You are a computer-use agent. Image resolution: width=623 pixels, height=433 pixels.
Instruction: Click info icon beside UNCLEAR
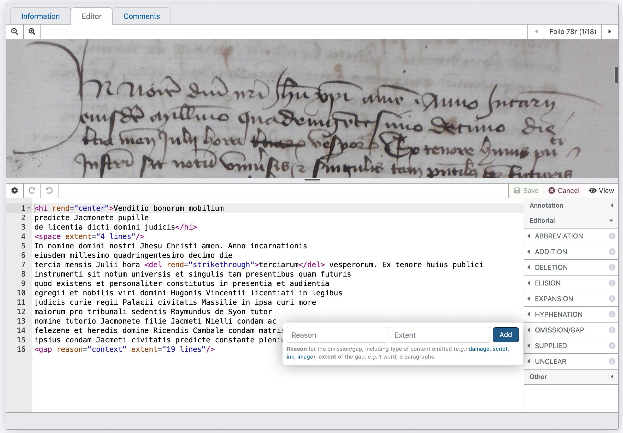click(x=612, y=361)
